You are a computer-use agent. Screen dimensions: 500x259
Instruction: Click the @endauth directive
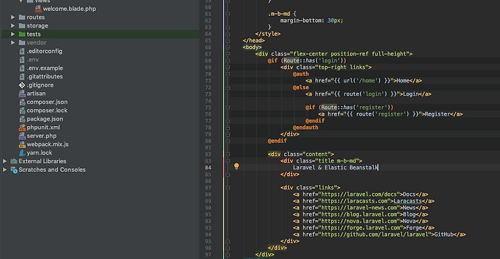[x=306, y=127]
